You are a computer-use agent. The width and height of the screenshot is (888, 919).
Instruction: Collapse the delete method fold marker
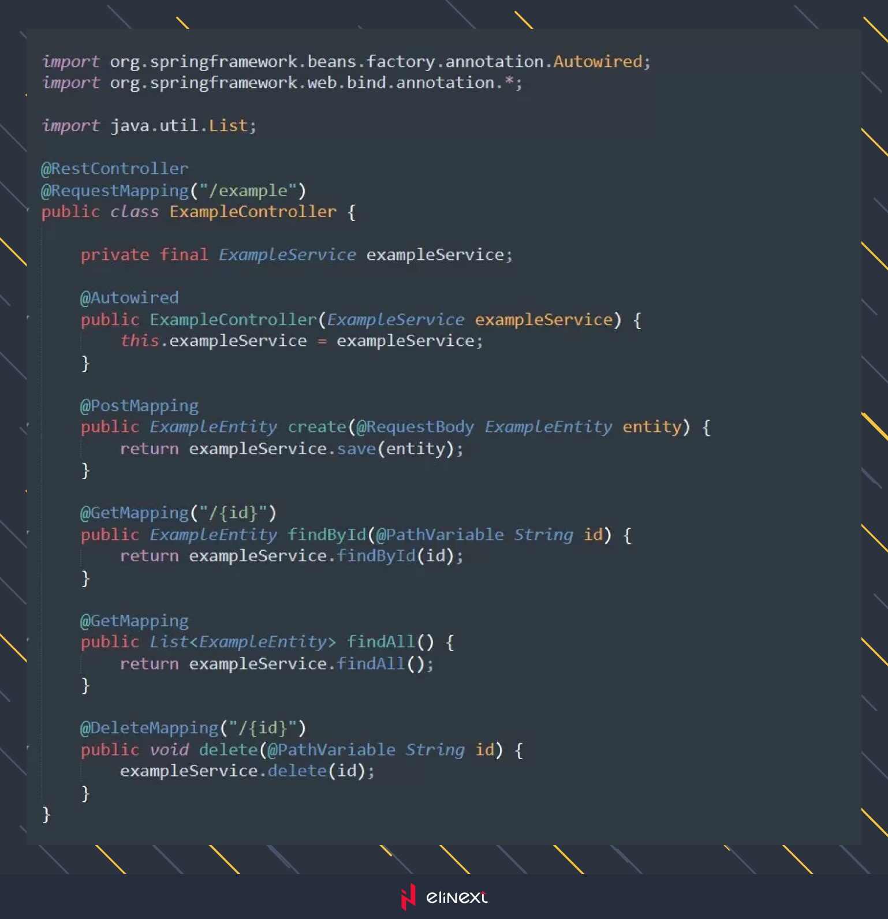(28, 749)
